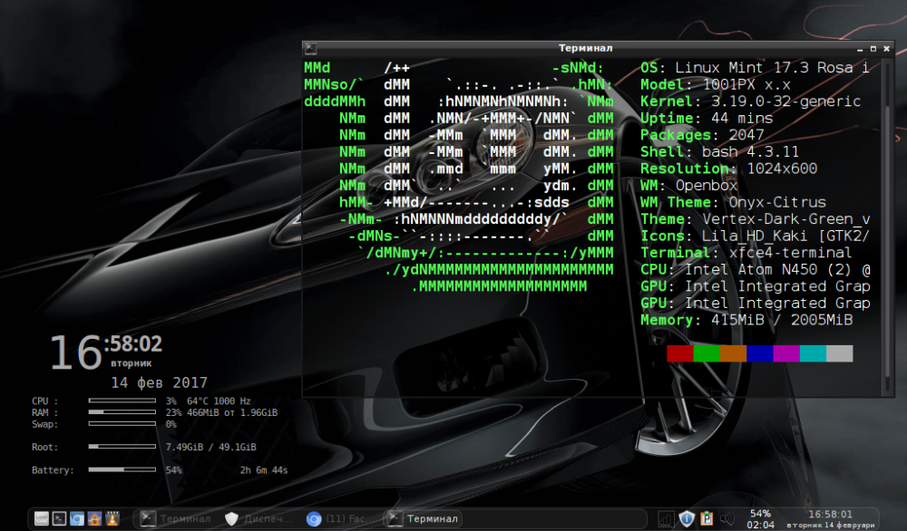Click the 'Icons: Lila_HD_Kaki' line
The width and height of the screenshot is (907, 531).
[755, 236]
